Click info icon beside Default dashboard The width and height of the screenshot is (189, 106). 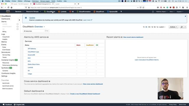tap(43, 91)
